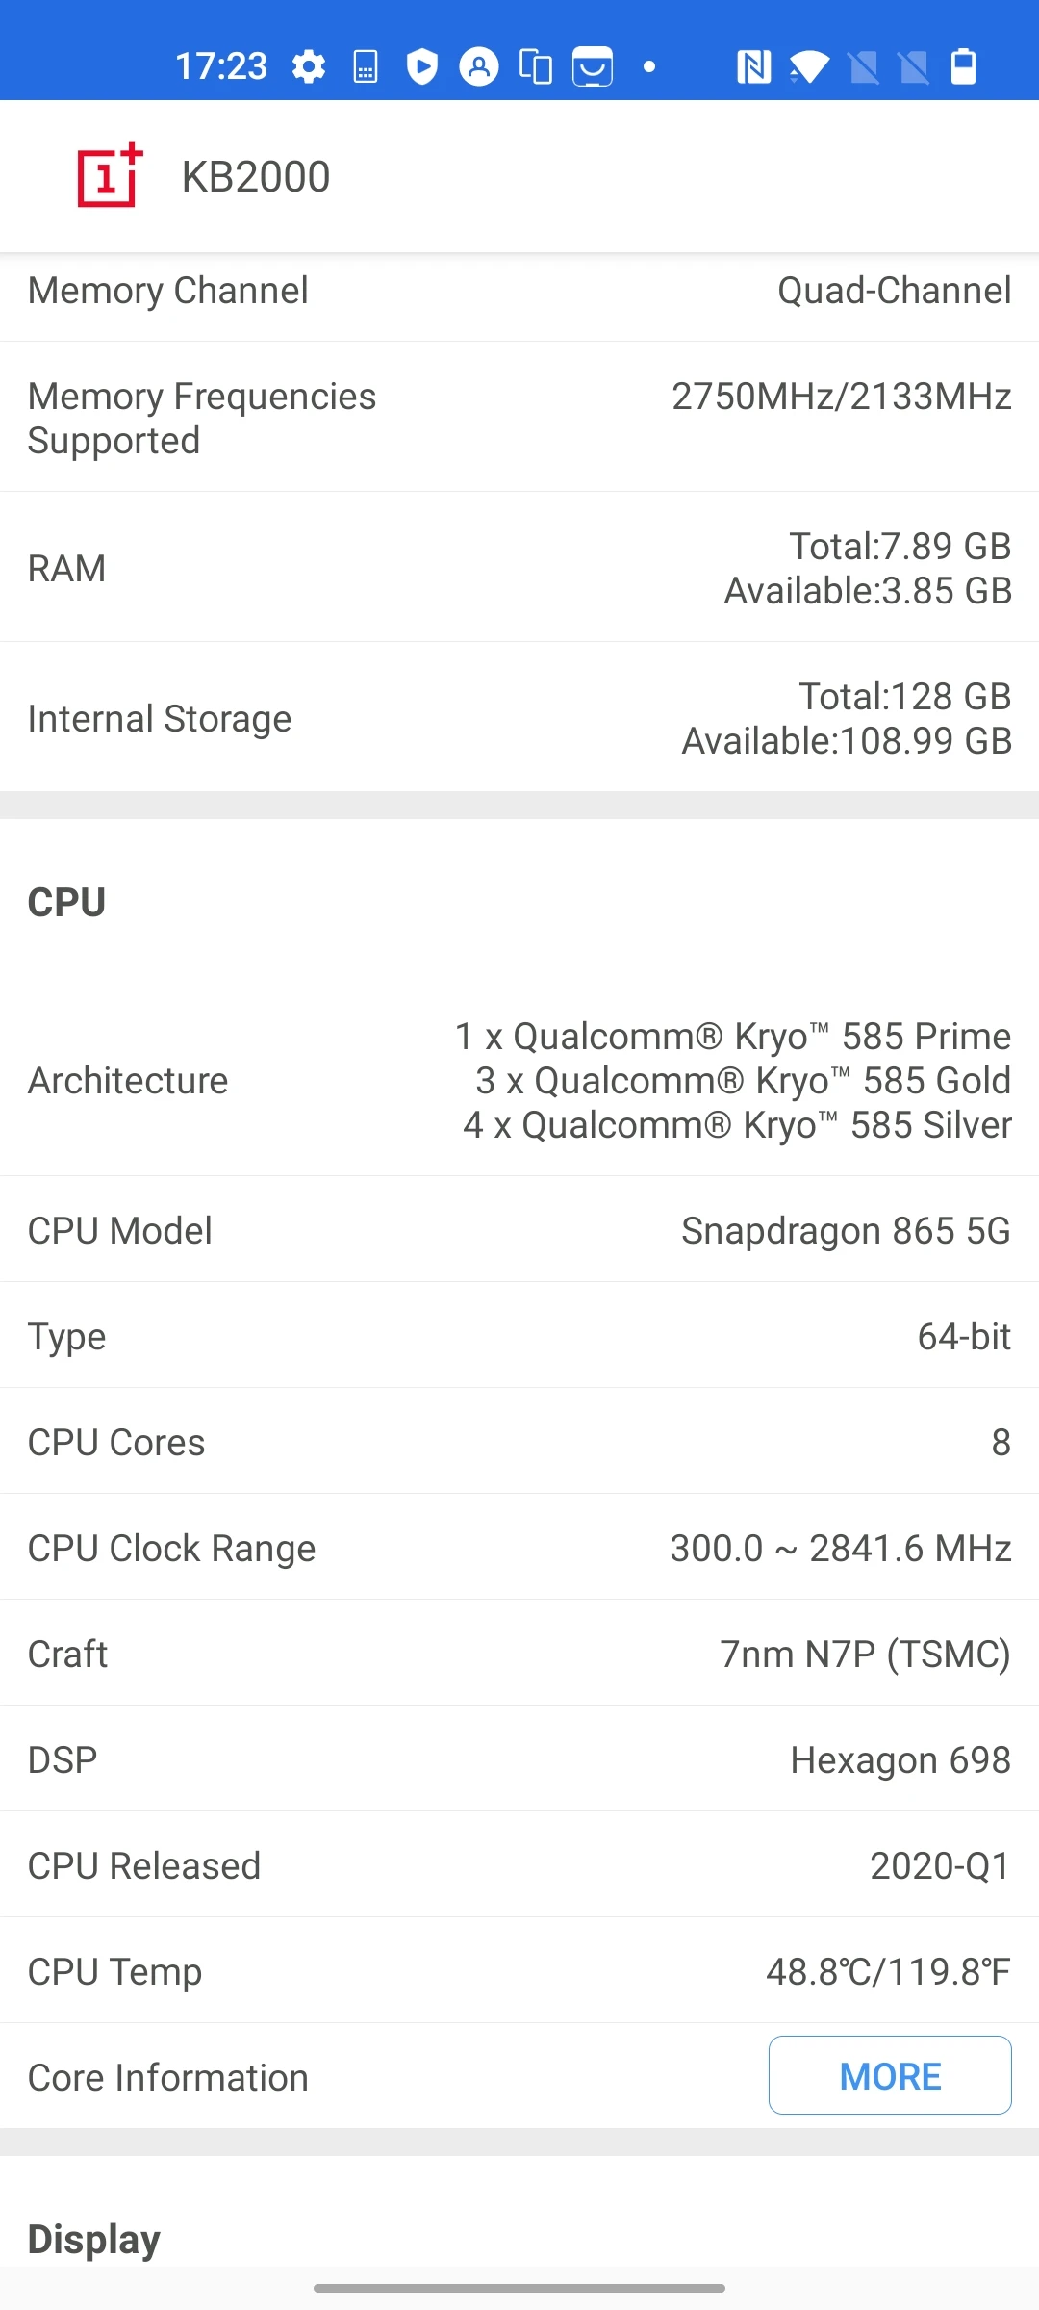Image resolution: width=1039 pixels, height=2310 pixels.
Task: Tap the overlapping screens status icon
Action: pos(535,67)
